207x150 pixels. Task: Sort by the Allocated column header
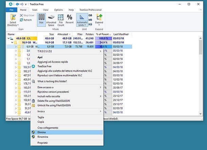pyautogui.click(x=64, y=34)
